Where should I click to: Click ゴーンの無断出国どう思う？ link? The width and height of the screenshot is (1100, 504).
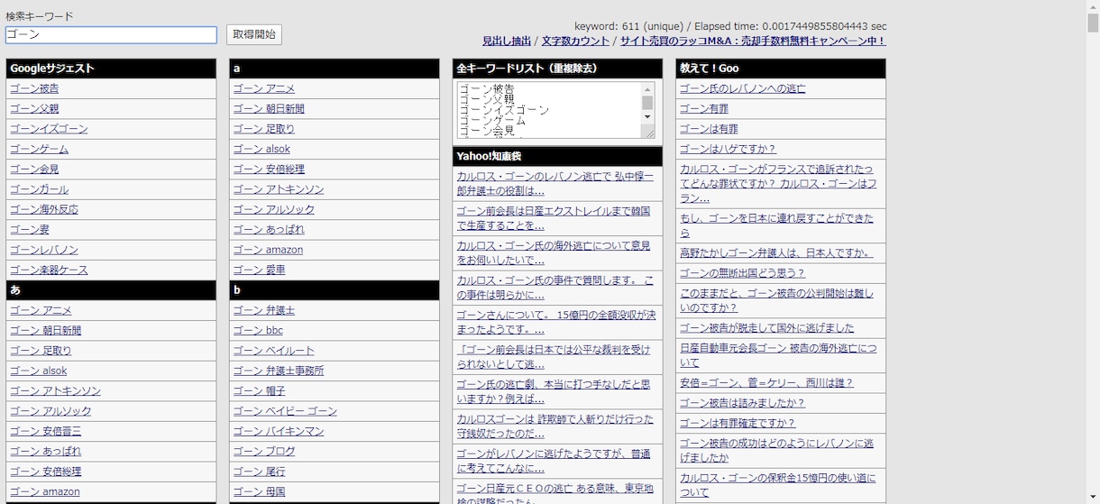pyautogui.click(x=743, y=273)
